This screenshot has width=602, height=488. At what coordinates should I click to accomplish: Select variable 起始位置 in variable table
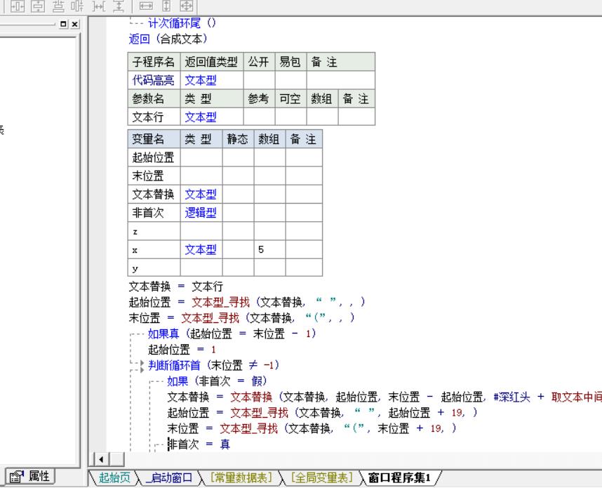tap(154, 157)
